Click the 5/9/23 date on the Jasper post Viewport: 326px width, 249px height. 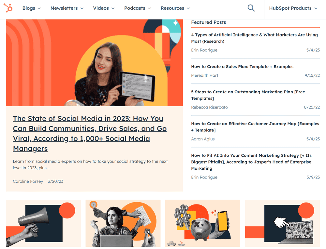click(313, 177)
